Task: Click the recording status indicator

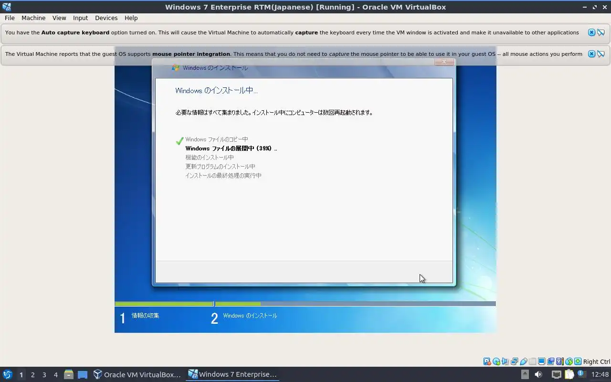Action: point(550,361)
